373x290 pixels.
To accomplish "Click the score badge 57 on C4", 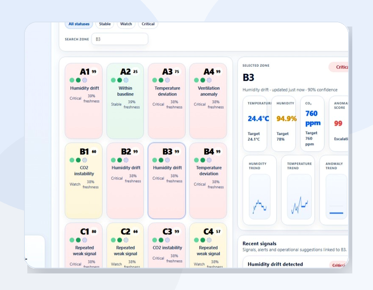I will click(x=218, y=232).
